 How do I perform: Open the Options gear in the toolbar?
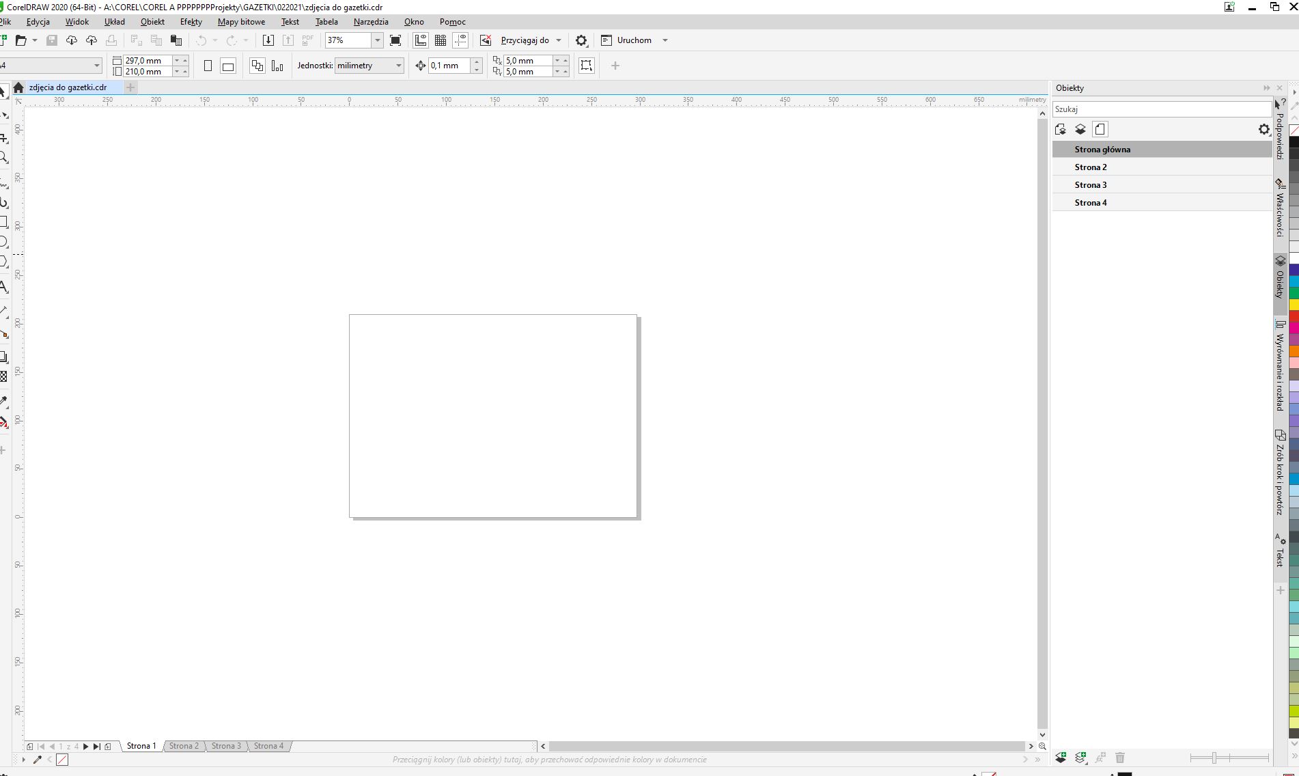581,40
